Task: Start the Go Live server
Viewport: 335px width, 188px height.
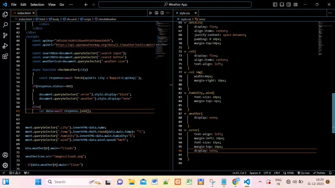Action: click(303, 173)
